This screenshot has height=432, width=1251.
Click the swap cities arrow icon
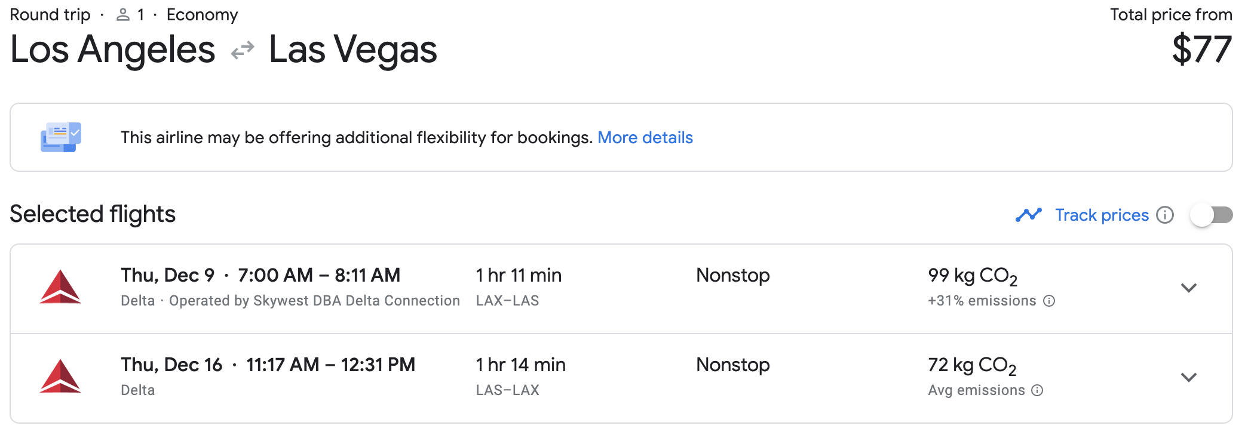pyautogui.click(x=241, y=51)
